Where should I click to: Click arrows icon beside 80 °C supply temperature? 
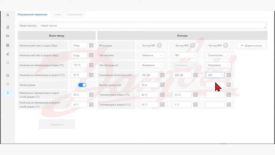pyautogui.click(x=162, y=95)
